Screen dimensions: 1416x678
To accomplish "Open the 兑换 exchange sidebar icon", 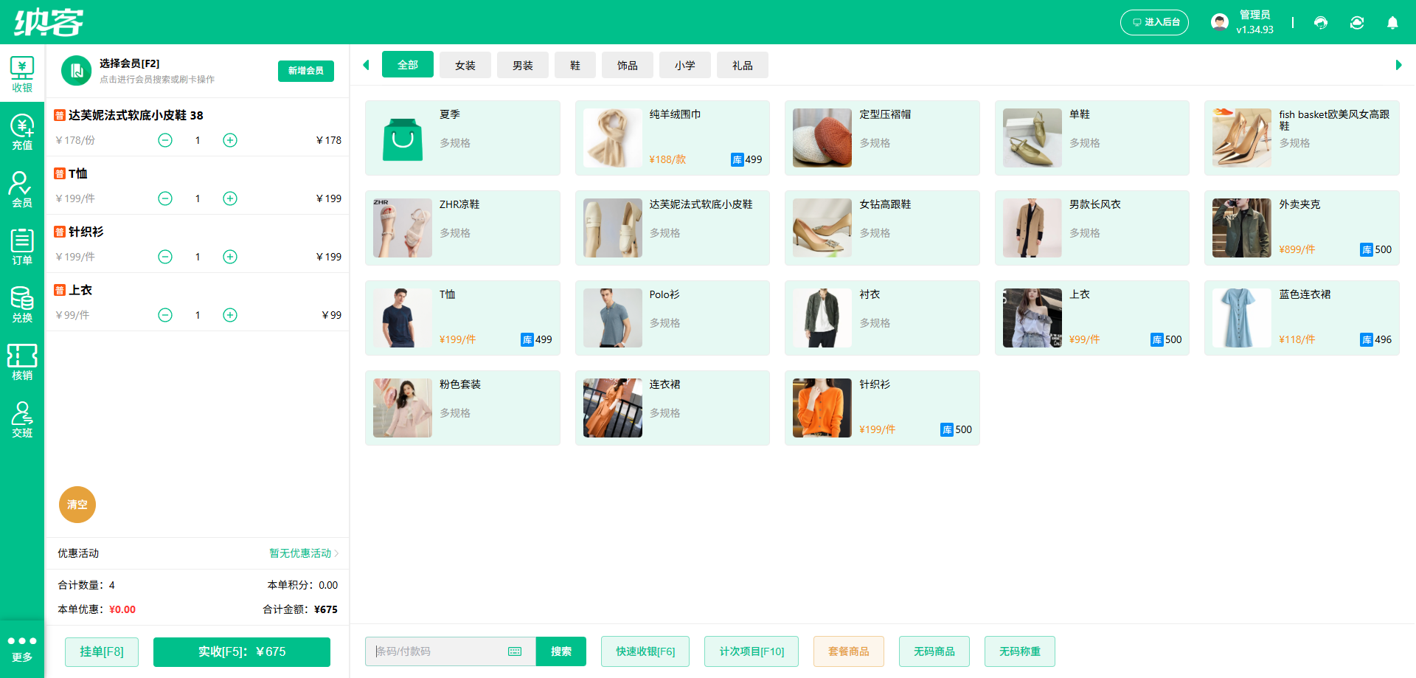I will tap(22, 304).
